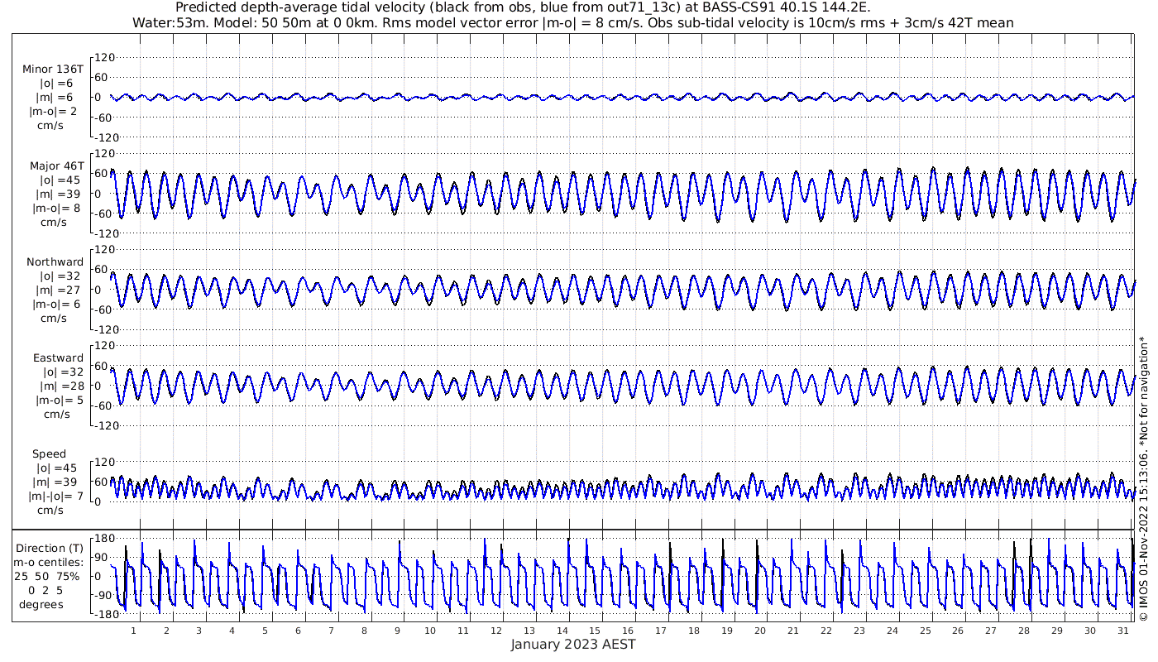Click the "Direction (T)" panel label

50,549
